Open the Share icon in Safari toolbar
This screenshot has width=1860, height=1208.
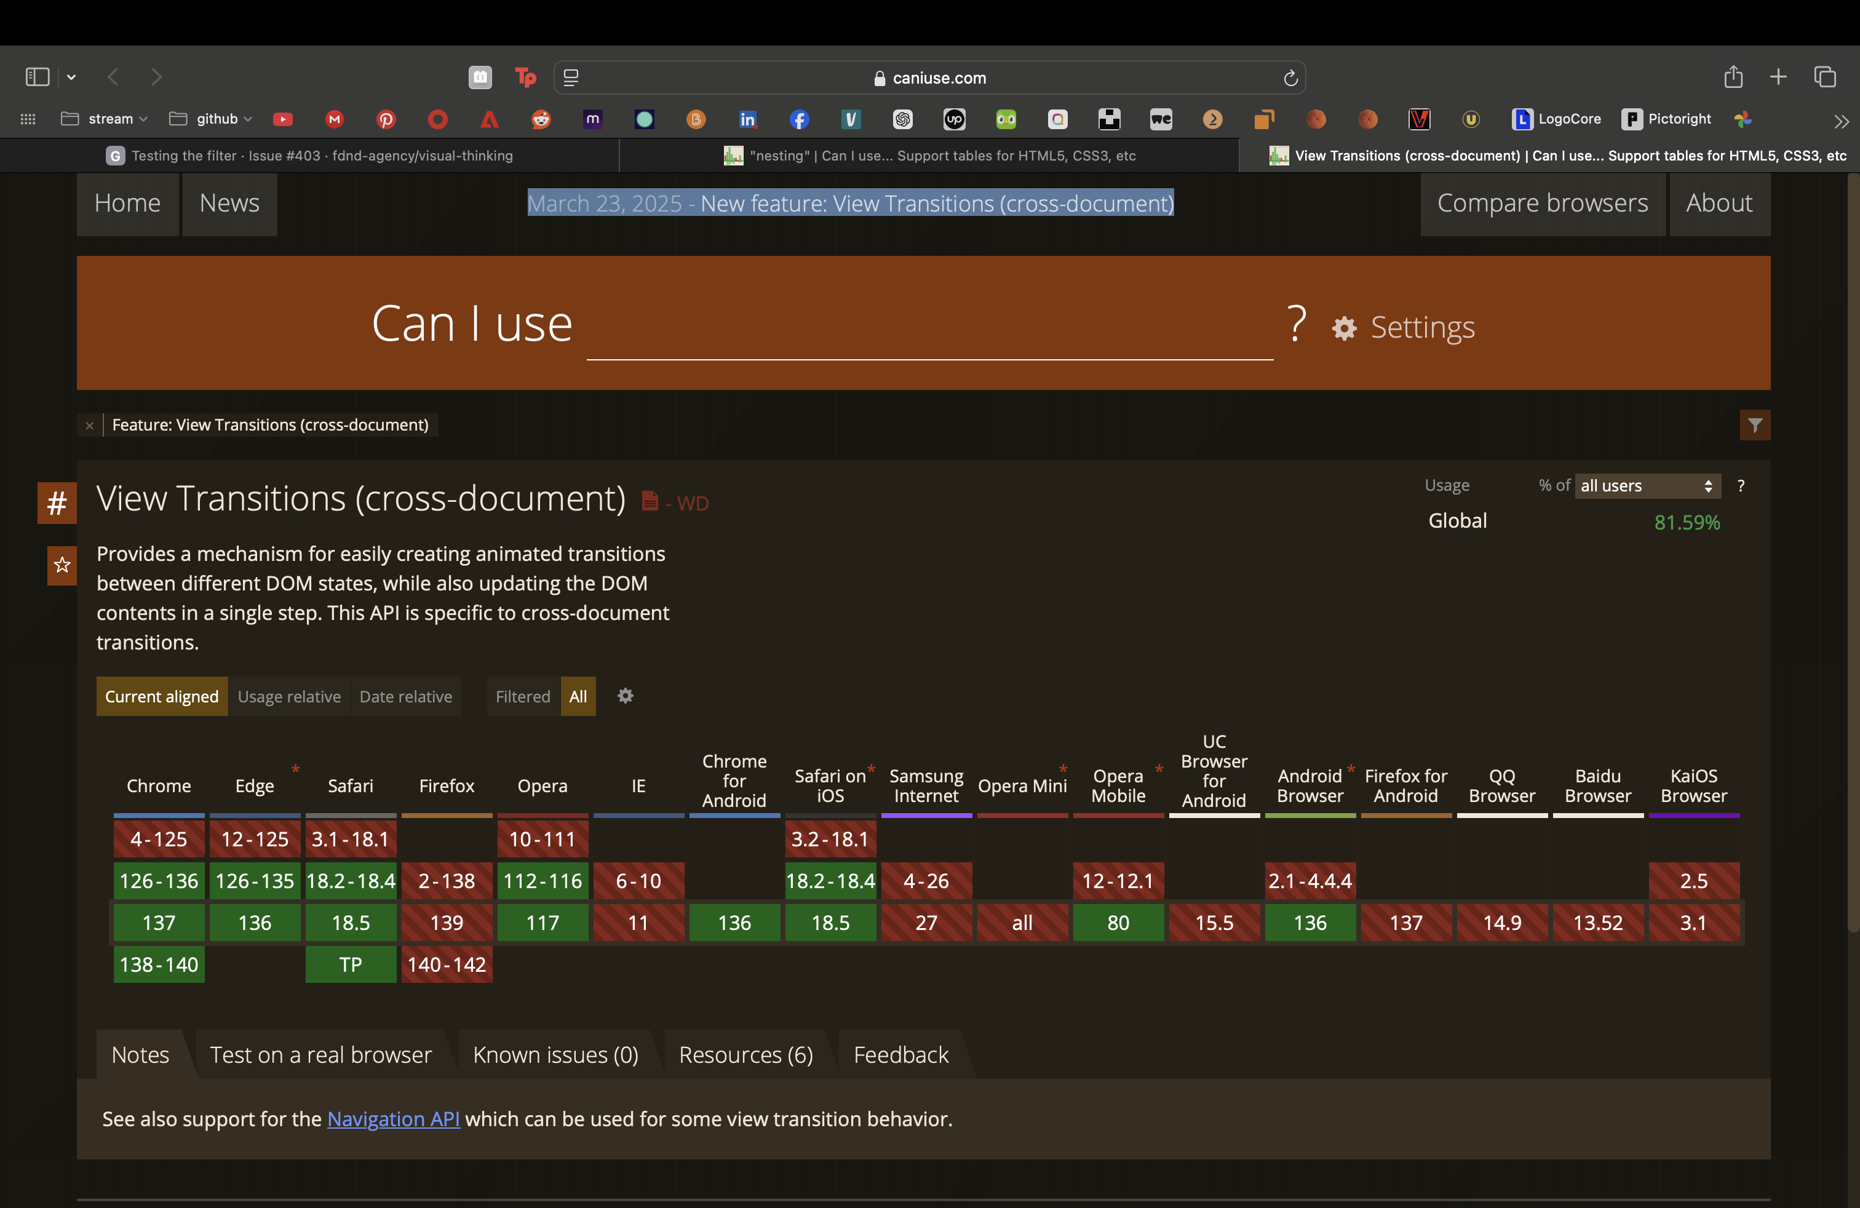pyautogui.click(x=1733, y=76)
